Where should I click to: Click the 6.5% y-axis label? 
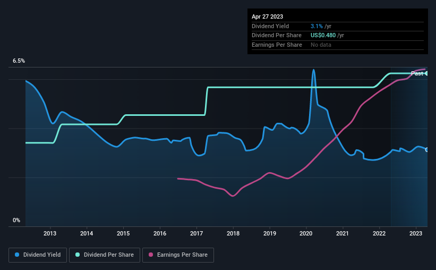coord(19,61)
